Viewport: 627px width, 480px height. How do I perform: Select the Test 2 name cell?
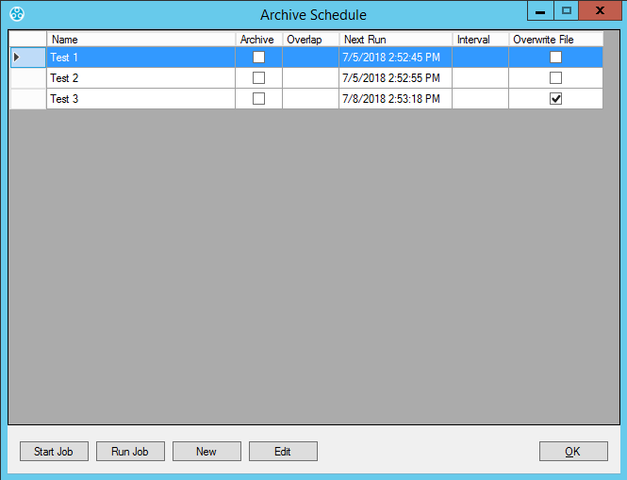pyautogui.click(x=140, y=78)
